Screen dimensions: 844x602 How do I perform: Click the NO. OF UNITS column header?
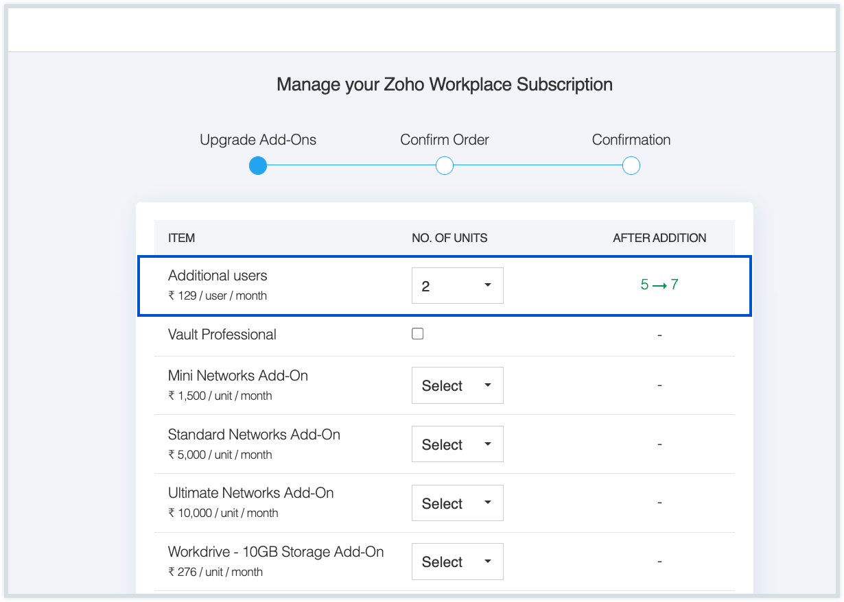449,238
